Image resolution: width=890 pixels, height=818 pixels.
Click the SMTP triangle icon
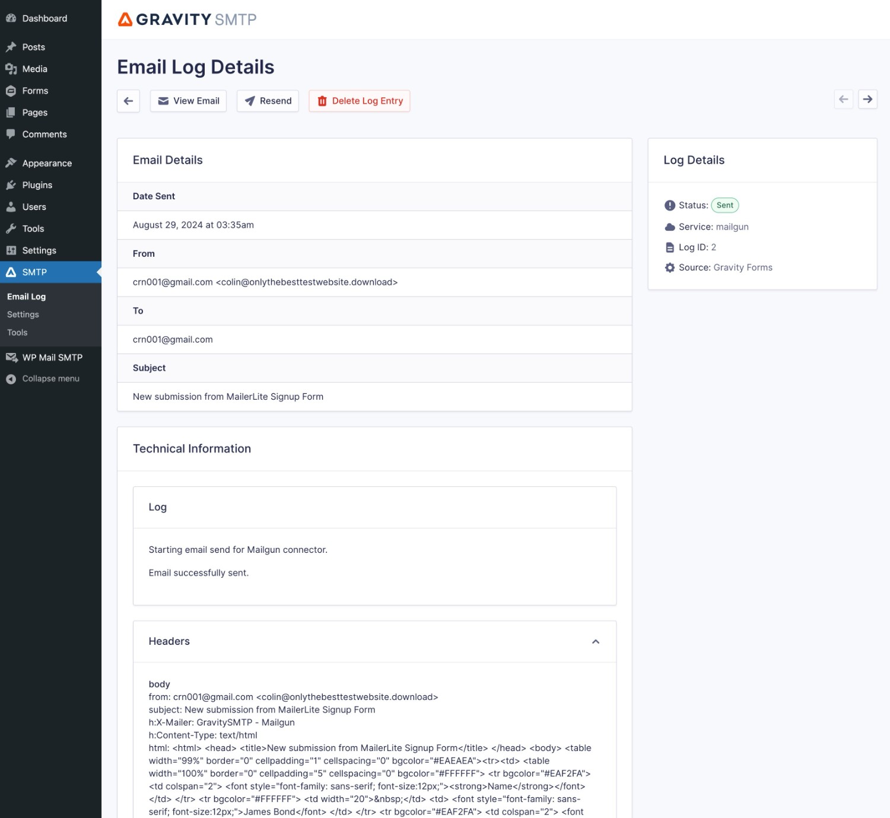[x=11, y=272]
